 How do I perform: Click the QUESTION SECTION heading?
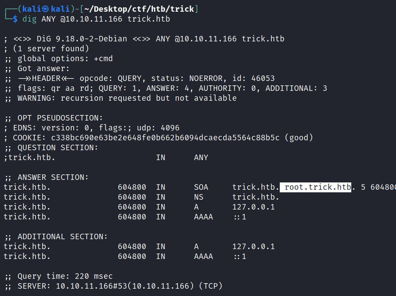pos(58,148)
